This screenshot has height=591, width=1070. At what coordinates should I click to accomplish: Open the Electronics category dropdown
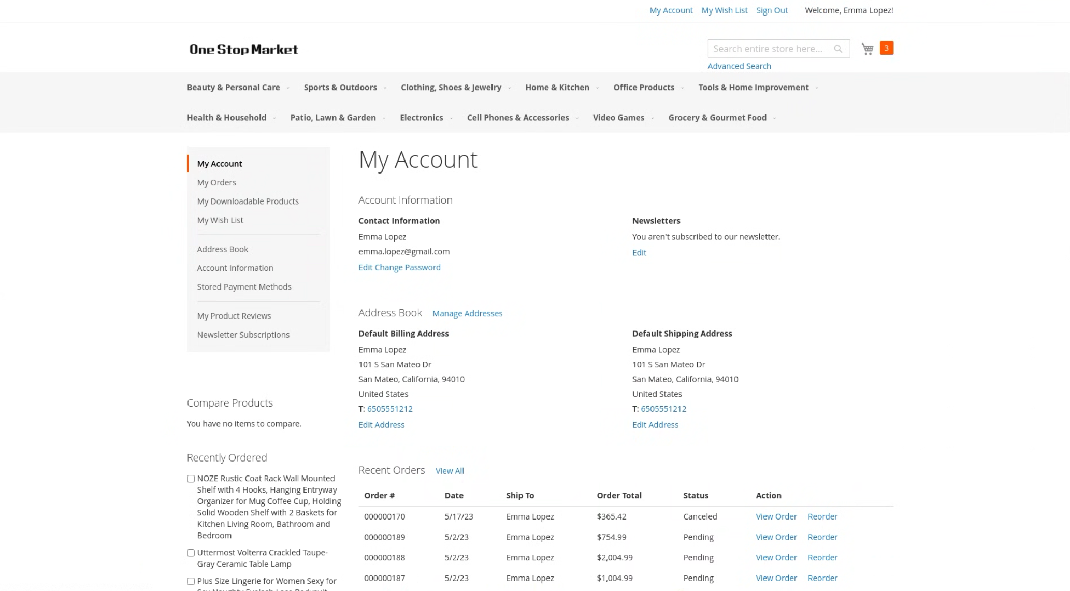[421, 118]
